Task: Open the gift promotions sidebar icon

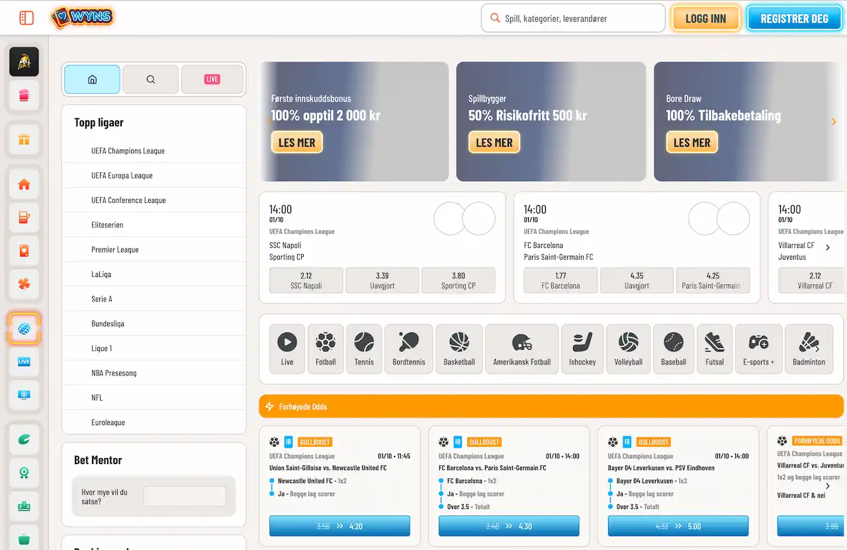Action: [24, 139]
